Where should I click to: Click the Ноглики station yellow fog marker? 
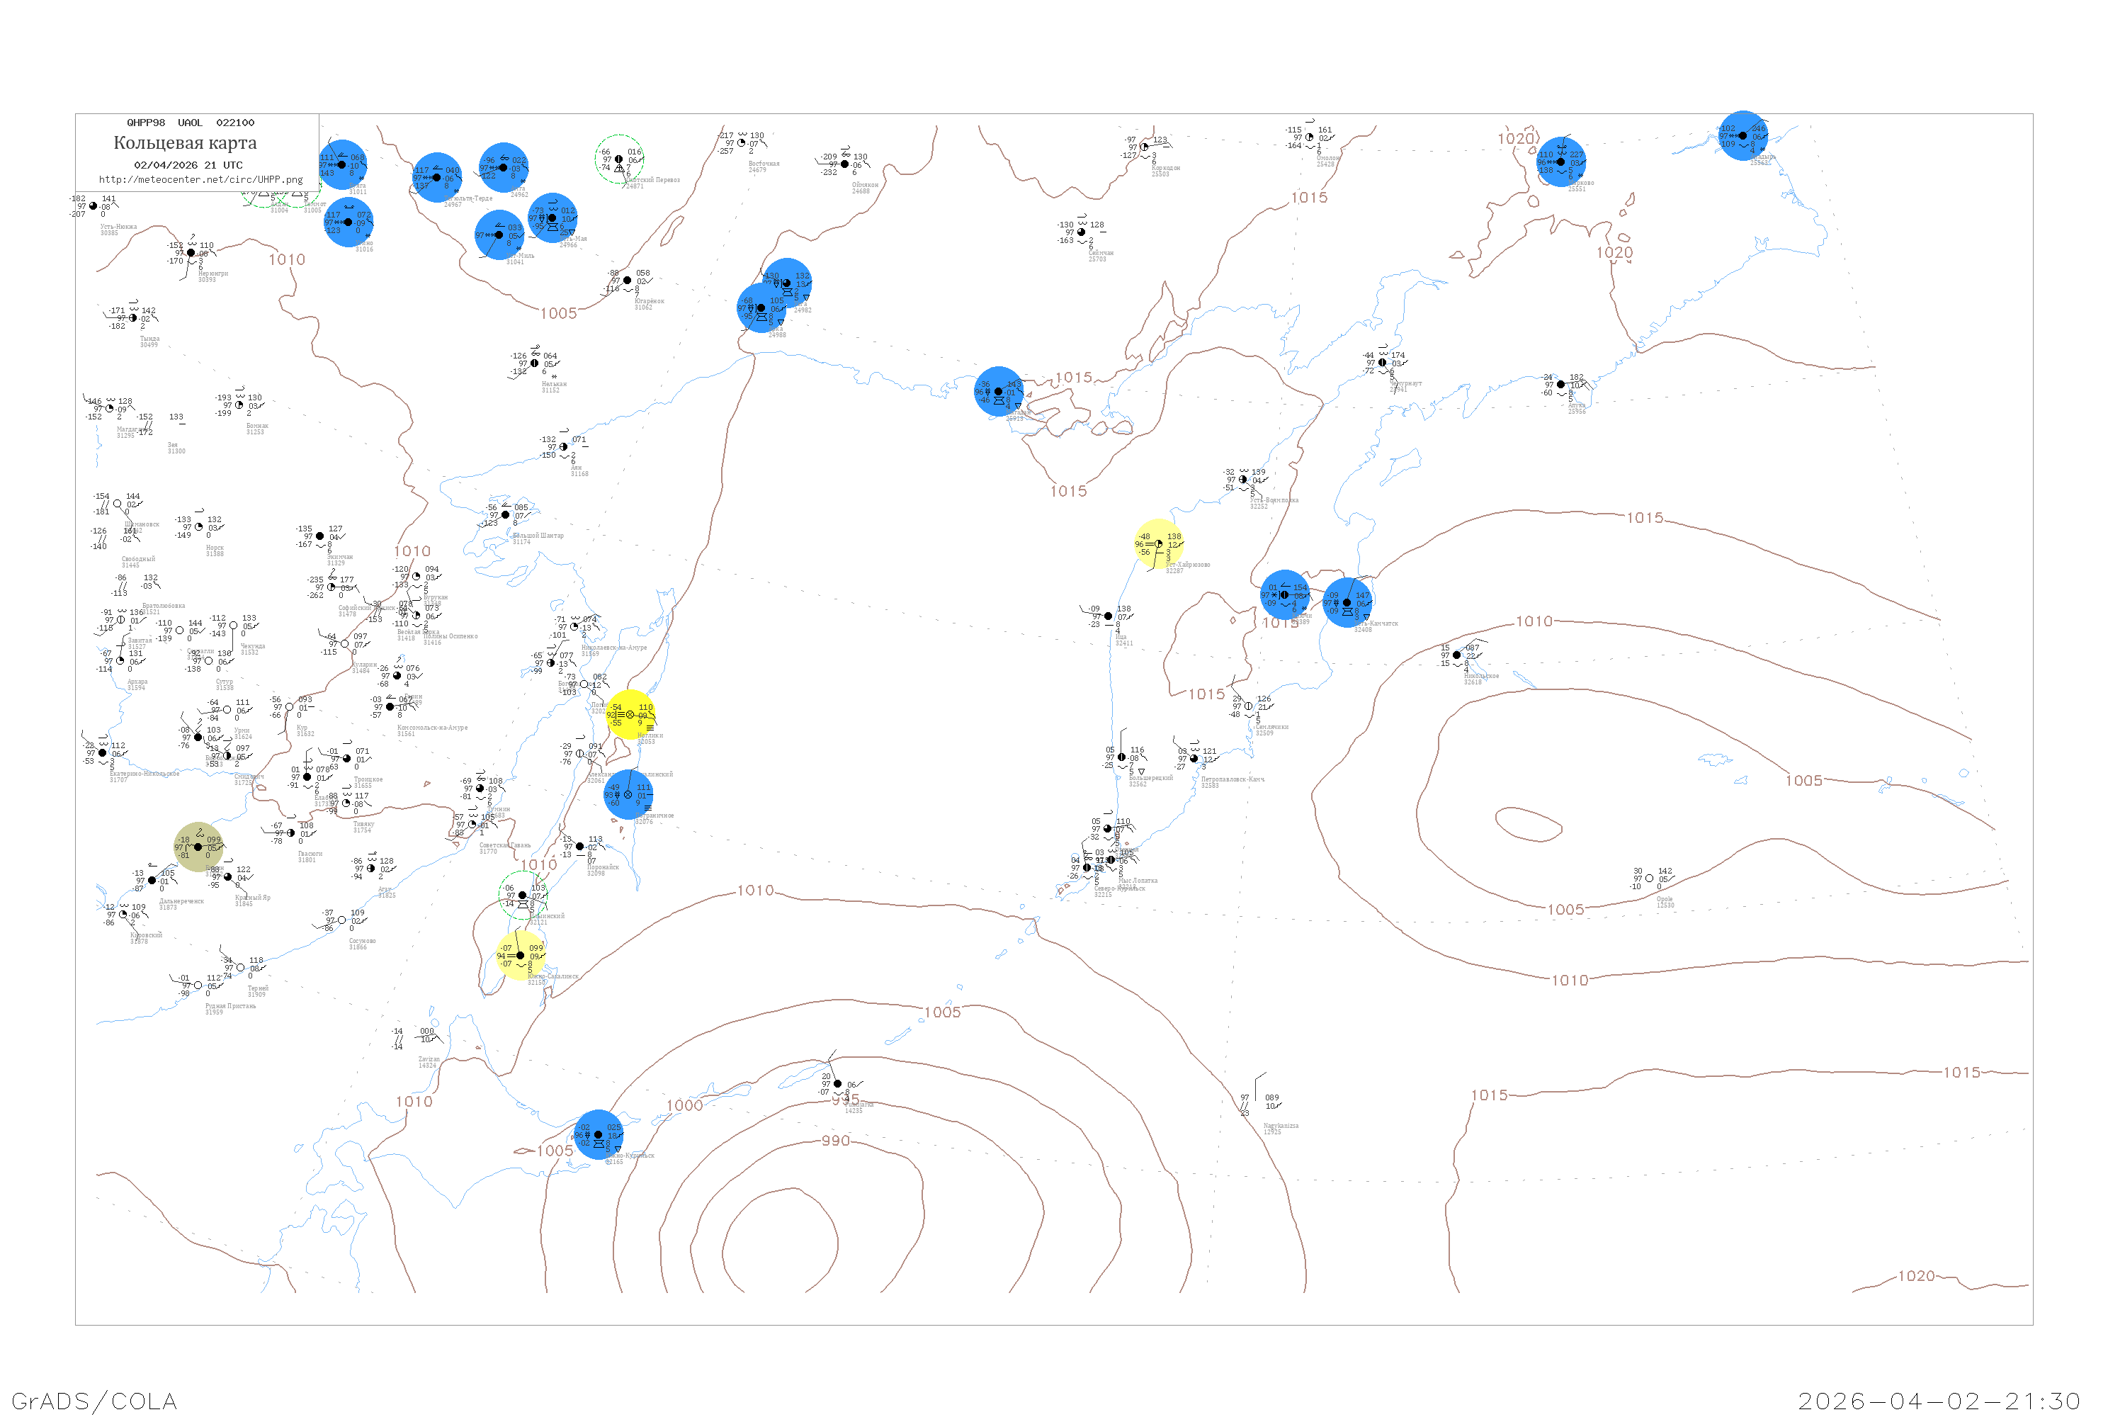[630, 715]
